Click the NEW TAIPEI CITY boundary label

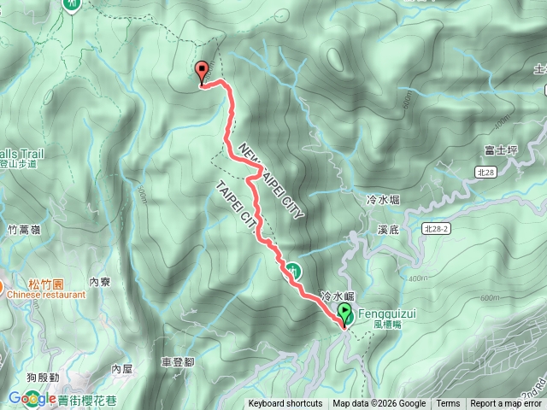[x=271, y=181]
